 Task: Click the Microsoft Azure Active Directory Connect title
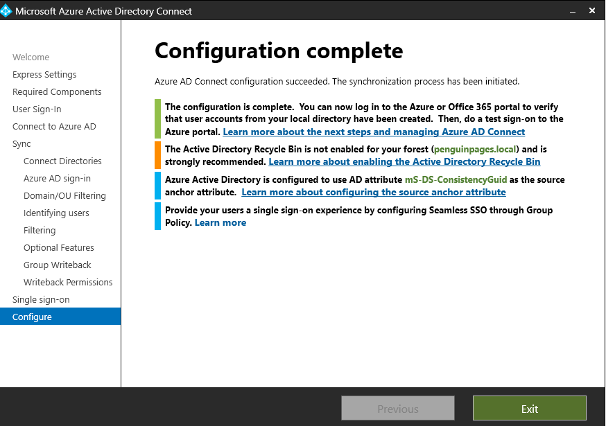pyautogui.click(x=103, y=11)
